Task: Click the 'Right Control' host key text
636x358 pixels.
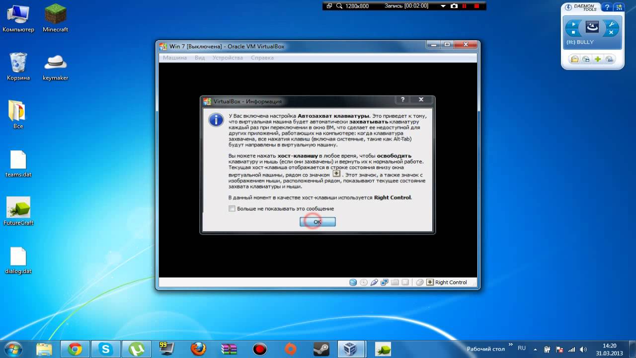Action: point(451,282)
